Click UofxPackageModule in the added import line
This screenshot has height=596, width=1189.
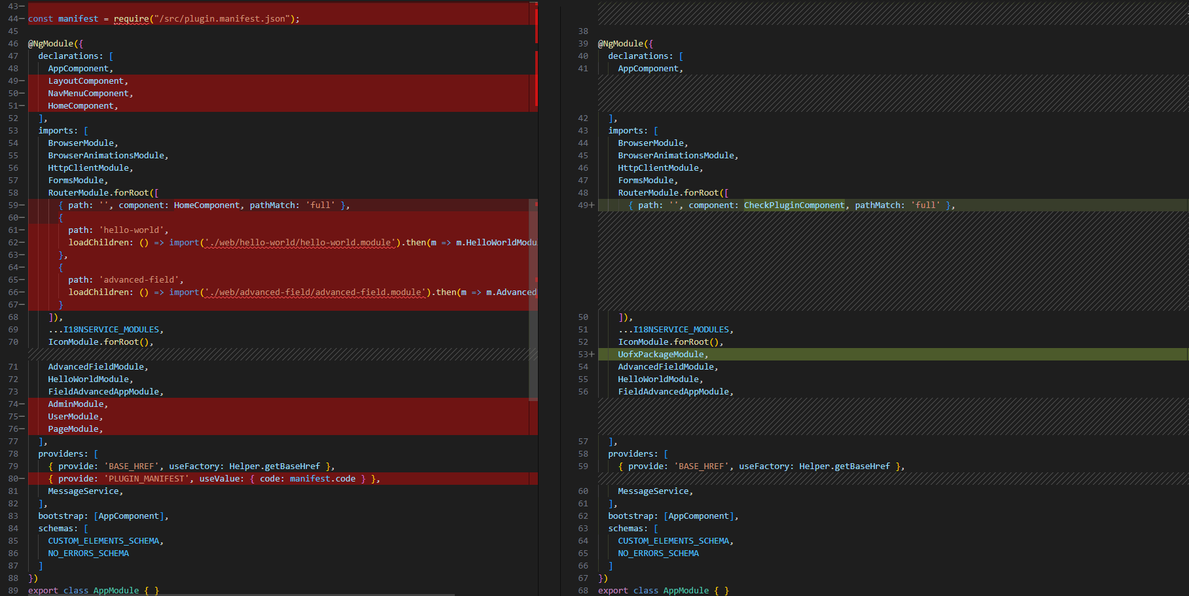coord(661,355)
